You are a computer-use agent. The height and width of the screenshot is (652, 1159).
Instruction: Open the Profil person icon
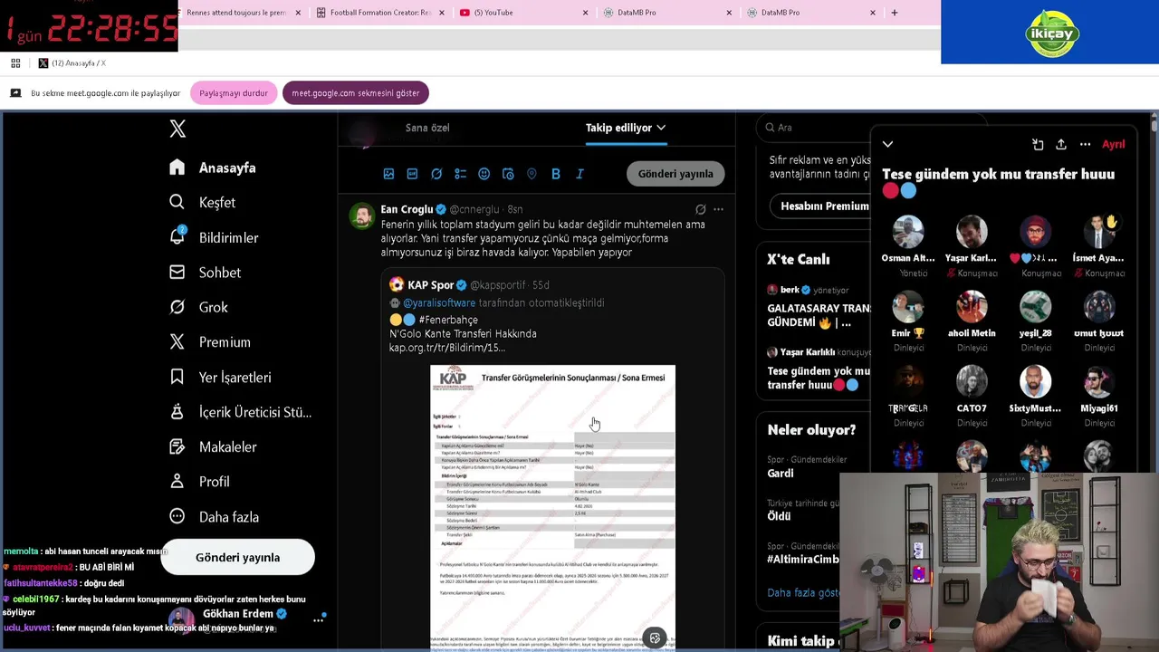point(177,482)
